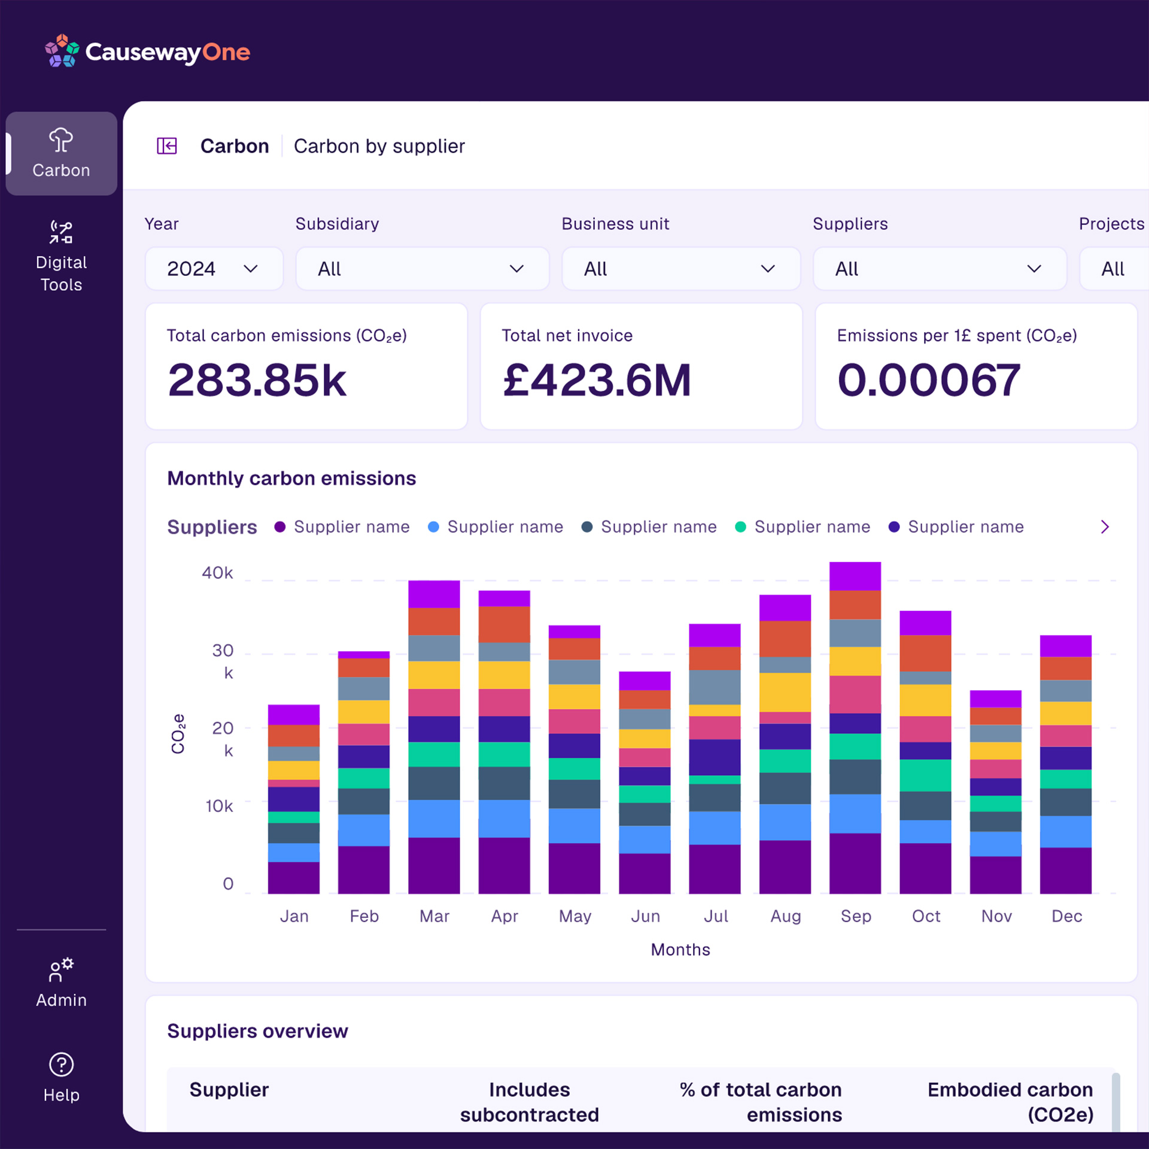Open the Suppliers filter dropdown
The width and height of the screenshot is (1149, 1149).
point(940,269)
